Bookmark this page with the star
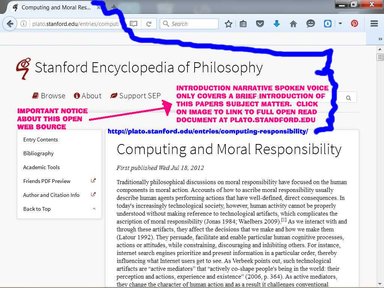Screen dimensions: 384x288 click(x=228, y=24)
